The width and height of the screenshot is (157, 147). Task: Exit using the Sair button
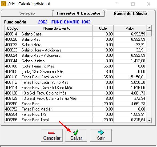pos(101,135)
